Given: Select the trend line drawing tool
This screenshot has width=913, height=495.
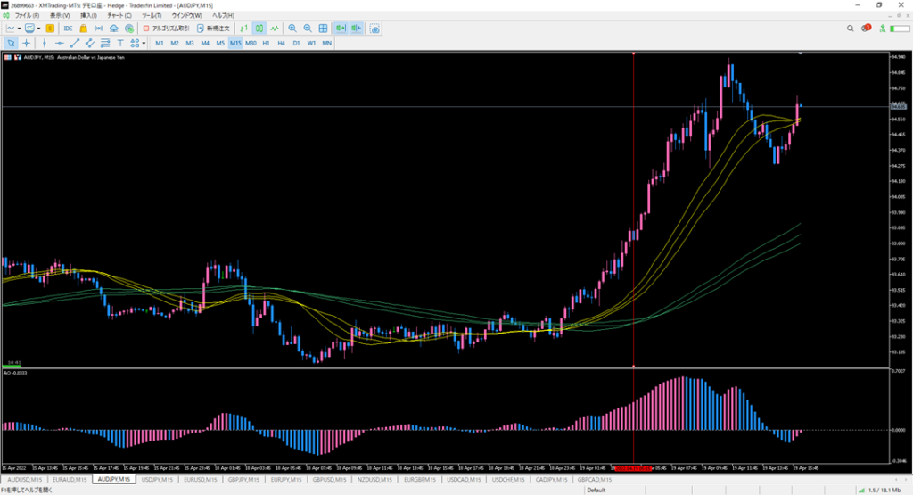Looking at the screenshot, I should tap(75, 43).
